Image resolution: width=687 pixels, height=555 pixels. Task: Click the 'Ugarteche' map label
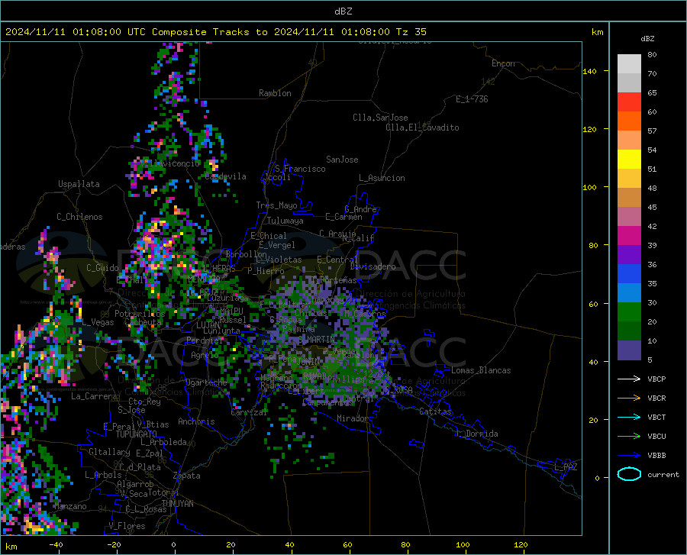[206, 382]
